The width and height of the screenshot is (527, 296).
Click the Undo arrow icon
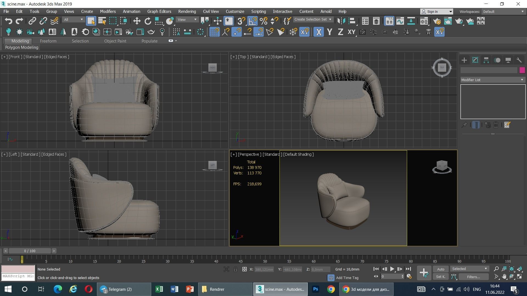click(x=9, y=21)
